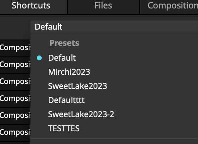Select the Mirchi2023 preset
Image resolution: width=198 pixels, height=144 pixels.
pyautogui.click(x=69, y=72)
